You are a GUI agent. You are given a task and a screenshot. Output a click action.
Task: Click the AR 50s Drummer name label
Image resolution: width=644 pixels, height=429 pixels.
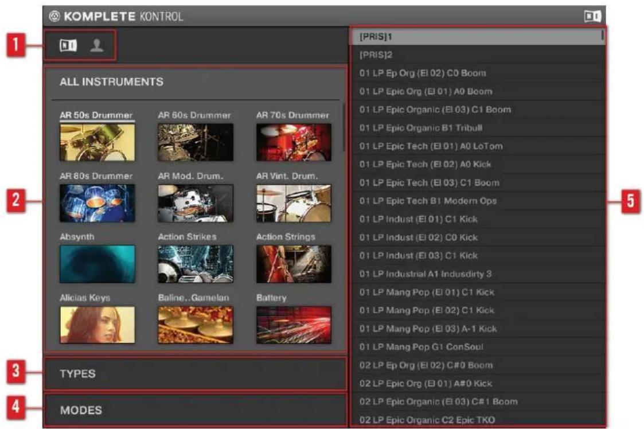pyautogui.click(x=96, y=115)
